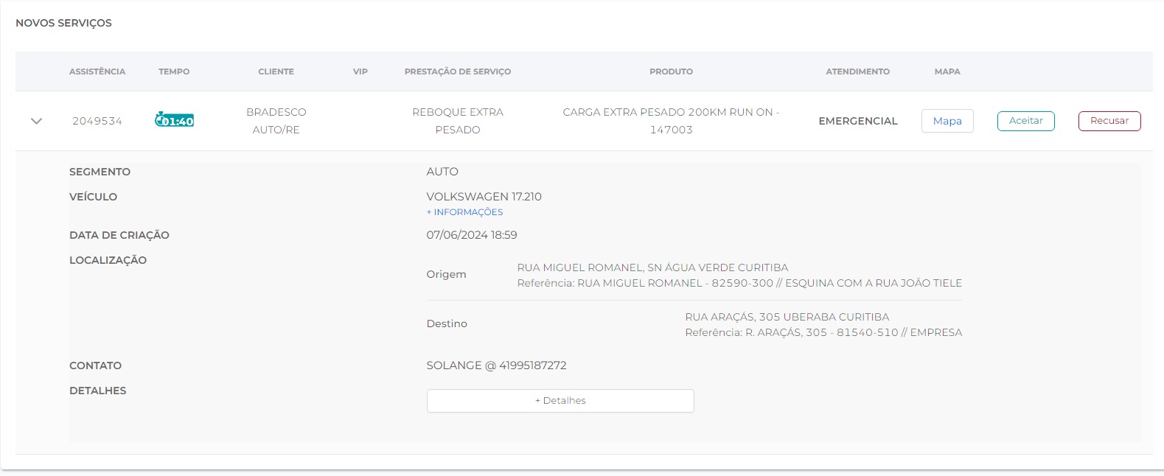This screenshot has height=476, width=1164.
Task: Click the NOVOS SERVIÇOS section title
Action: point(63,23)
